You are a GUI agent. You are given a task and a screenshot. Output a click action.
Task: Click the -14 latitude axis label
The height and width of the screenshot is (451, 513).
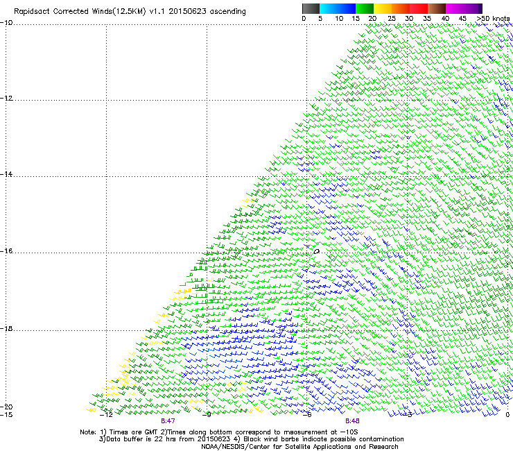click(6, 174)
